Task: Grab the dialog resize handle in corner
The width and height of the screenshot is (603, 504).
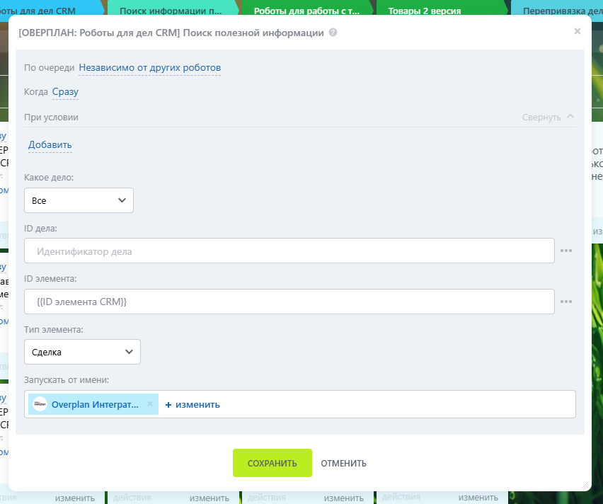Action: 585,485
